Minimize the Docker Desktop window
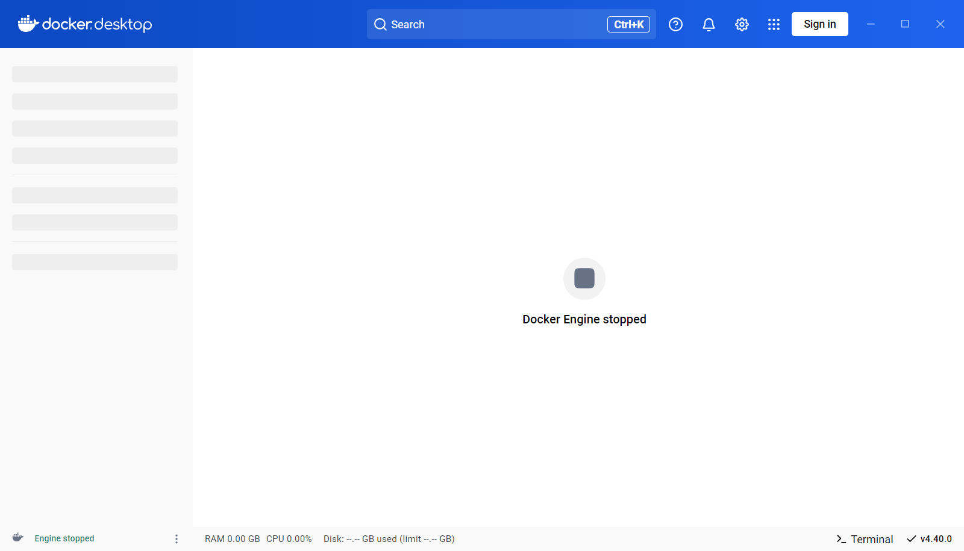The image size is (964, 551). (x=871, y=24)
